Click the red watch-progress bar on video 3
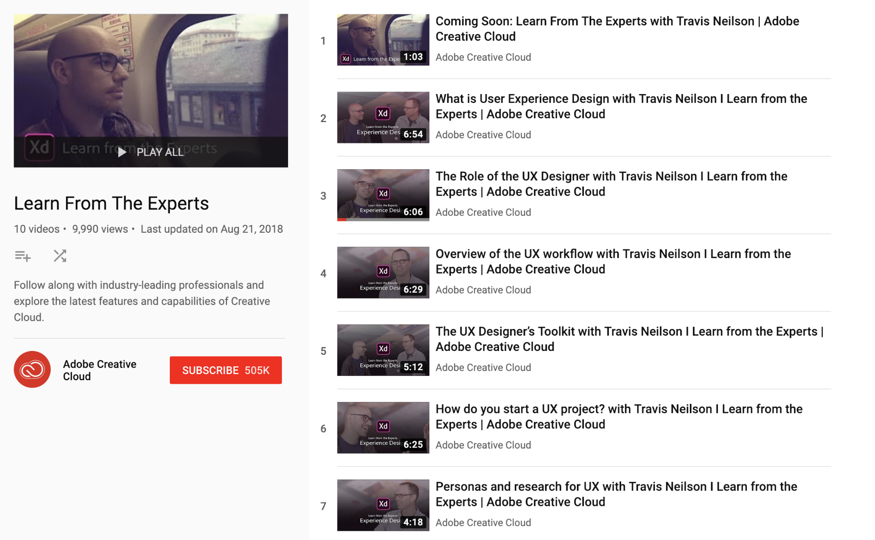This screenshot has height=540, width=875. [342, 220]
